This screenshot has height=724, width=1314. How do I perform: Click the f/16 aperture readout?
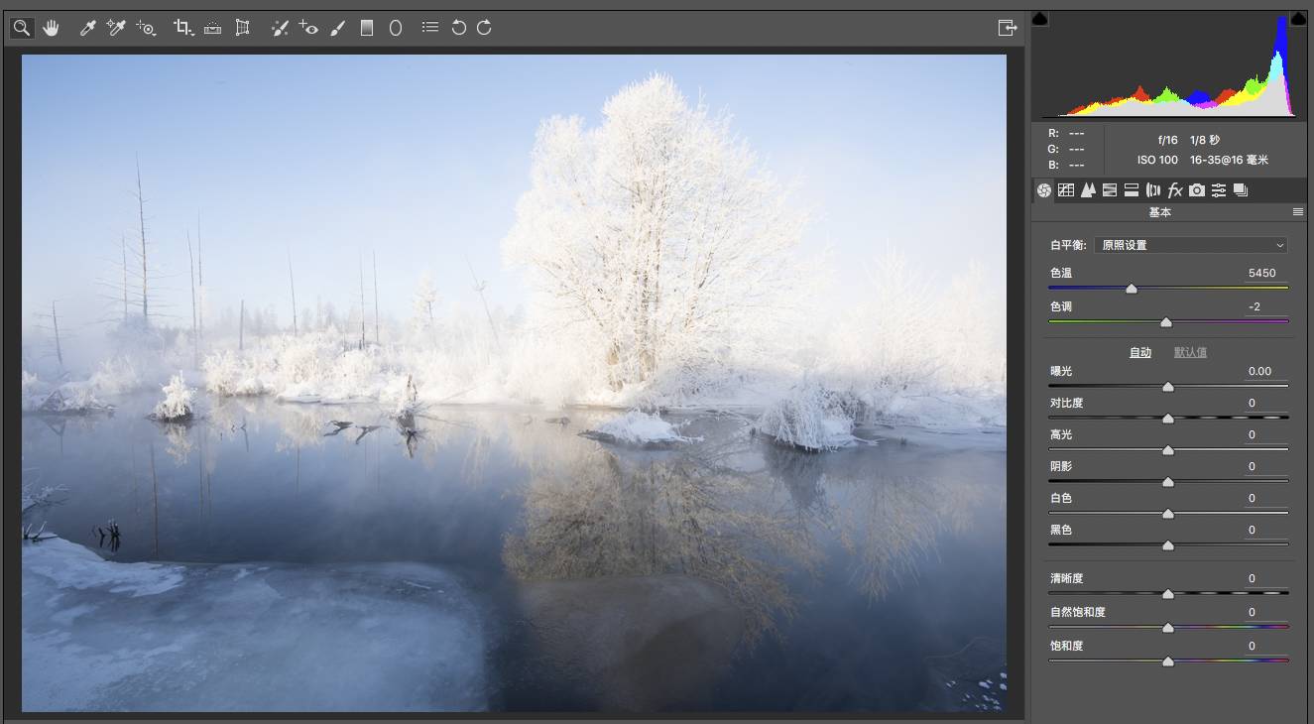pos(1167,140)
